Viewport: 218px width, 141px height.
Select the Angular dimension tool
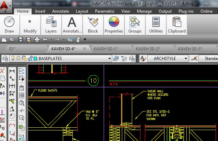point(12,108)
